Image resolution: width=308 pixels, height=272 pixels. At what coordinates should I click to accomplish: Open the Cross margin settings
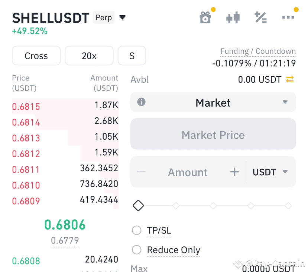[36, 56]
